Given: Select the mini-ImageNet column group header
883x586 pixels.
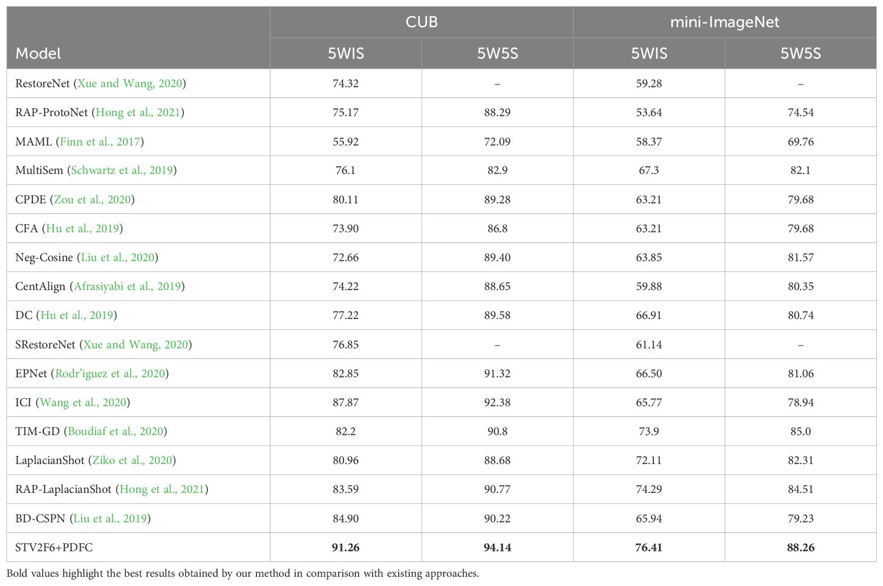Looking at the screenshot, I should 725,22.
